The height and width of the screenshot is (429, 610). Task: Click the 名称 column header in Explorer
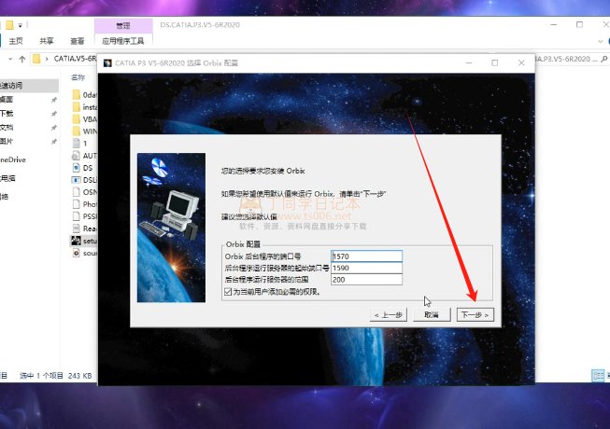pyautogui.click(x=78, y=77)
